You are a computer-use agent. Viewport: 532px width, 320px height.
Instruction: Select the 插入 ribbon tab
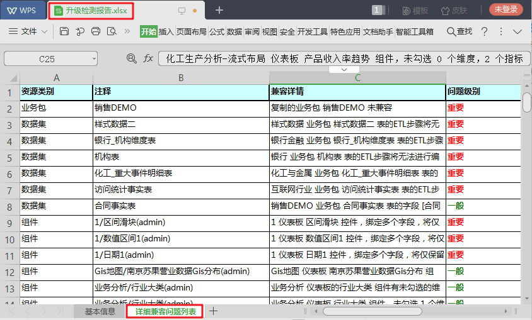click(x=166, y=32)
